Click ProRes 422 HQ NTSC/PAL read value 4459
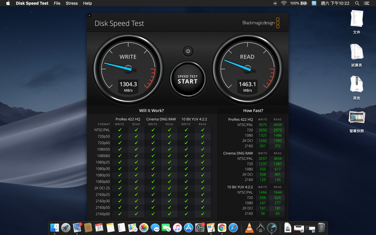Viewport: 376px width, 235px height. click(277, 125)
